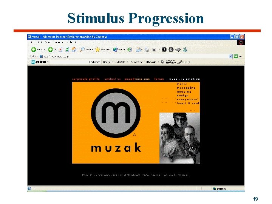The width and height of the screenshot is (272, 204).
Task: Click the Edit page icon in toolbar
Action: tap(154, 50)
